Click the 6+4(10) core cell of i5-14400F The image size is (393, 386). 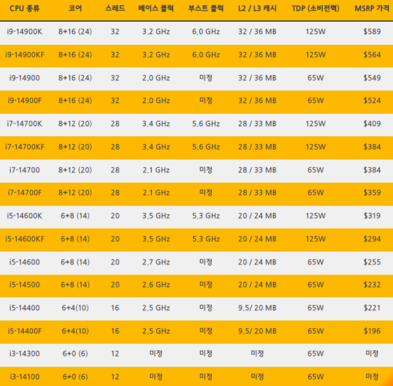75,331
